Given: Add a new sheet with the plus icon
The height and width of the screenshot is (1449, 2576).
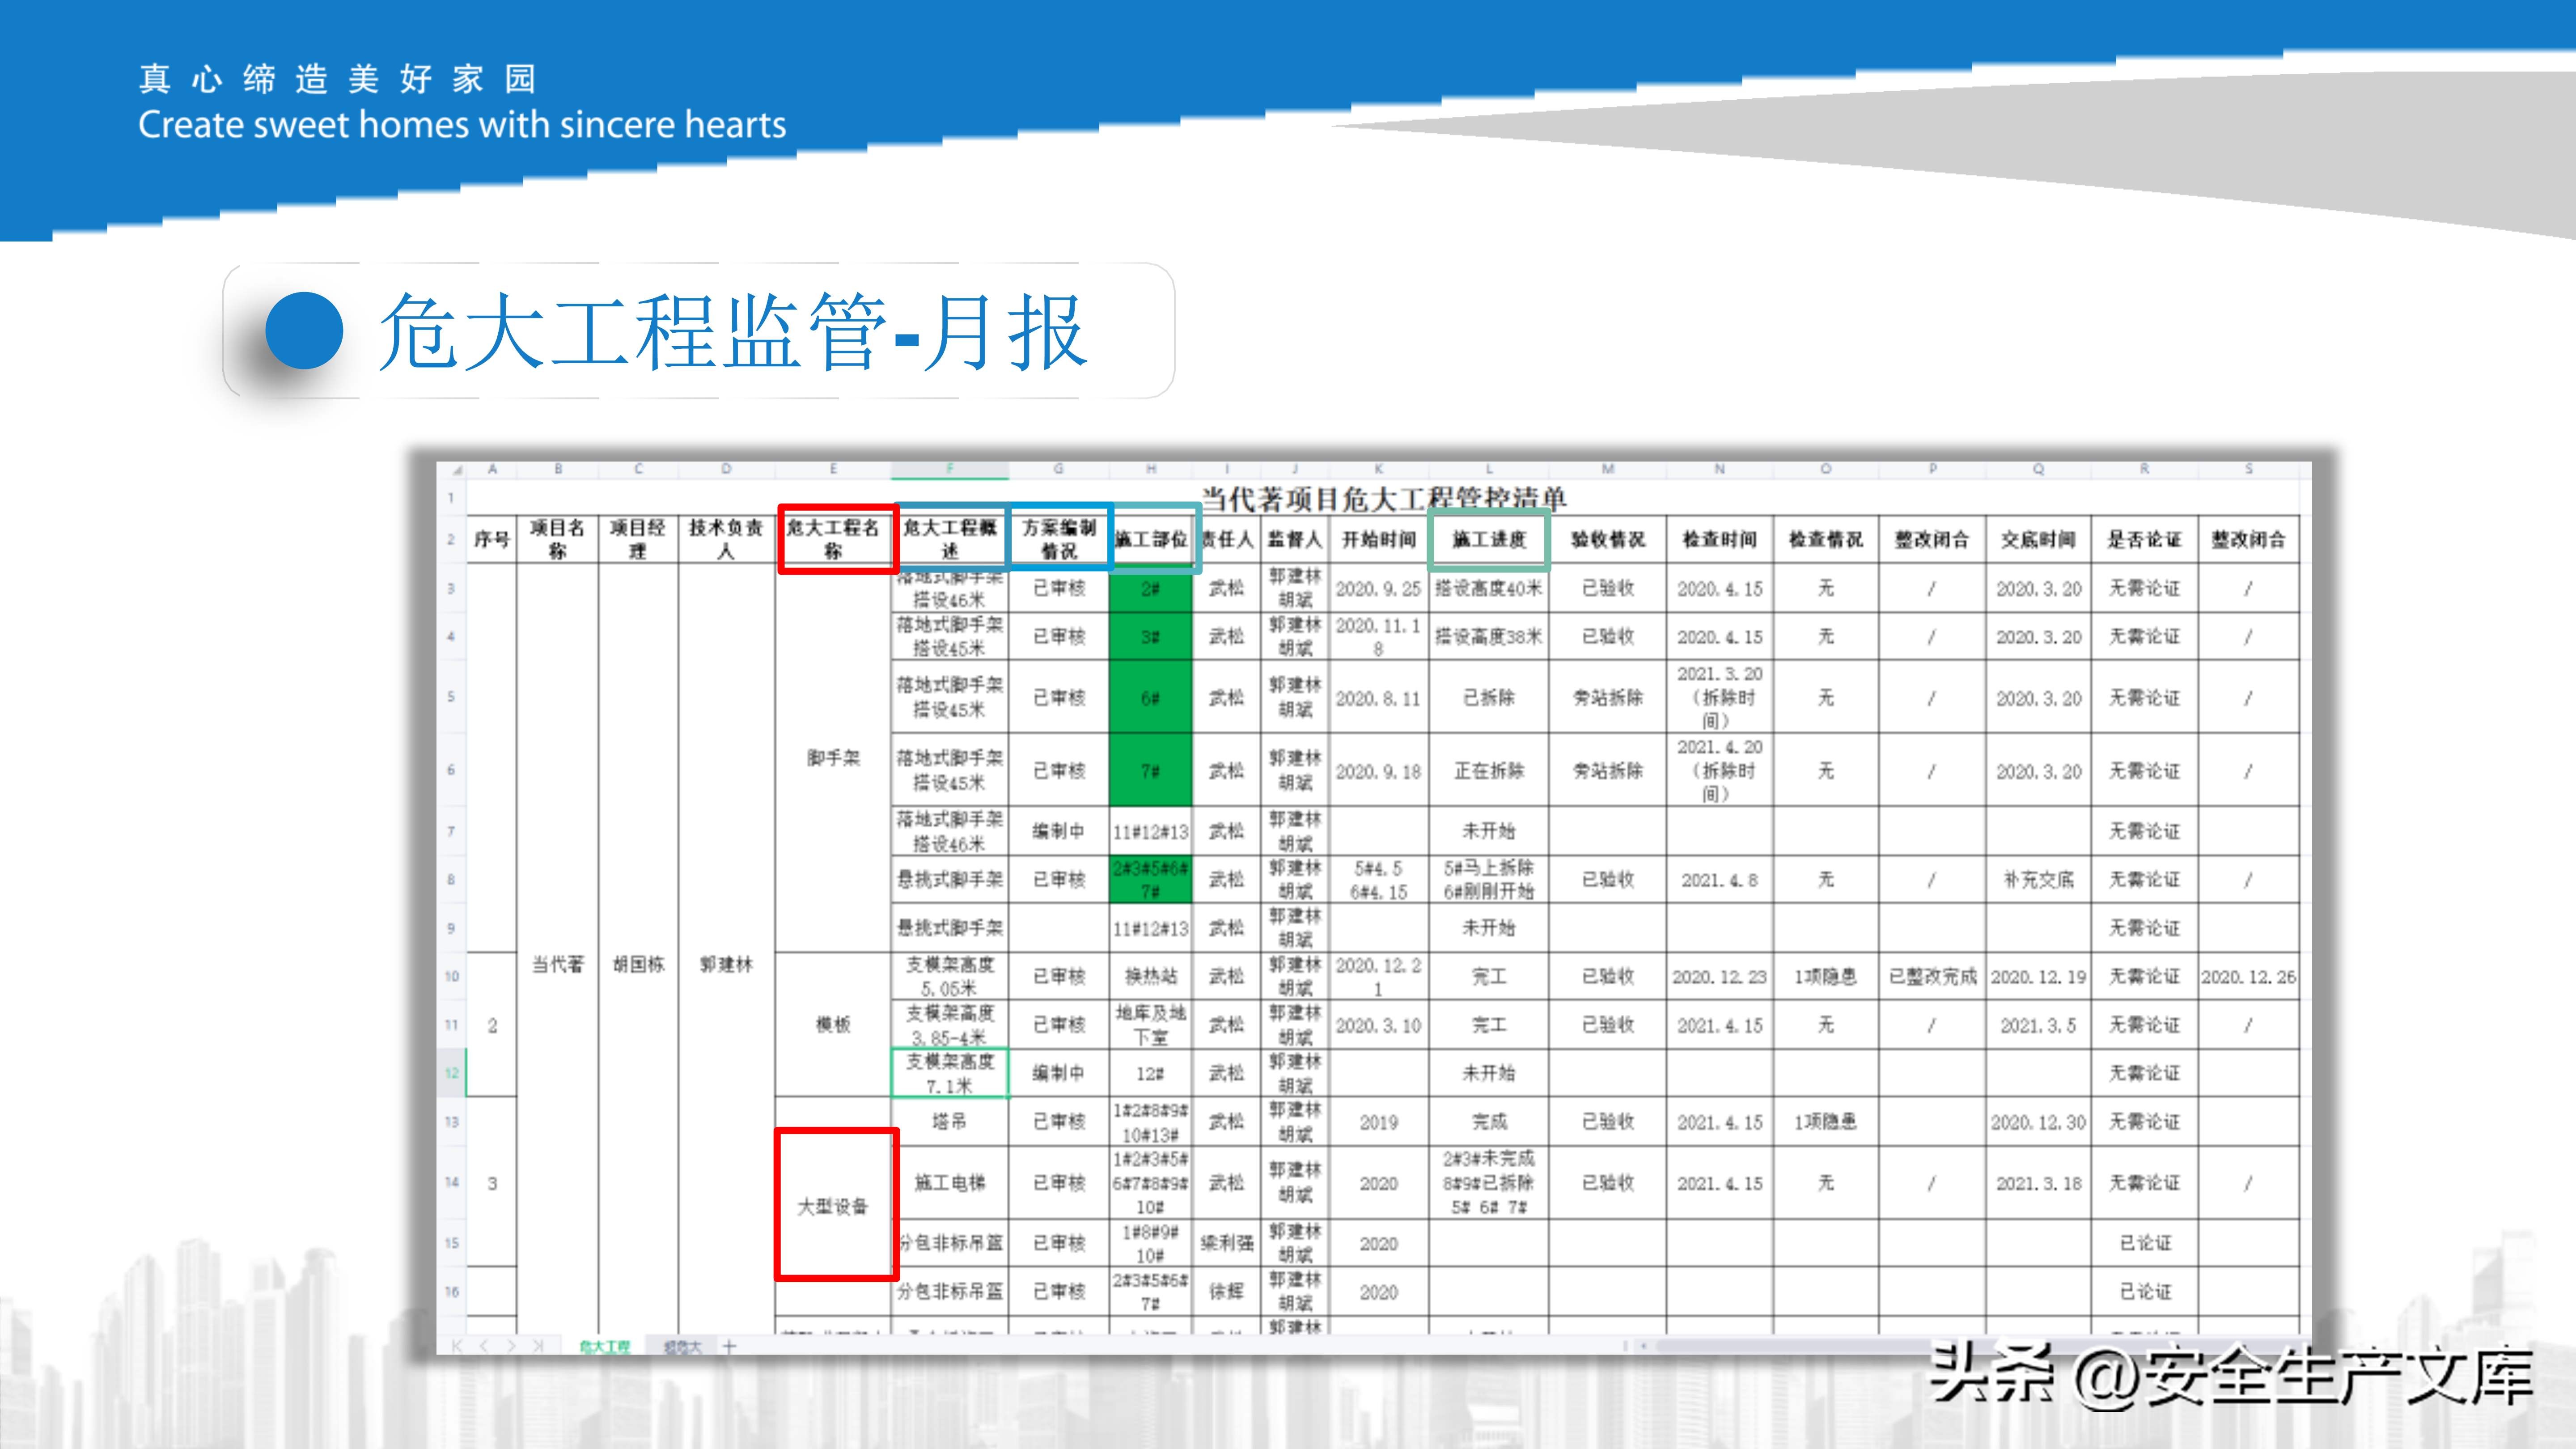Looking at the screenshot, I should (x=729, y=1346).
